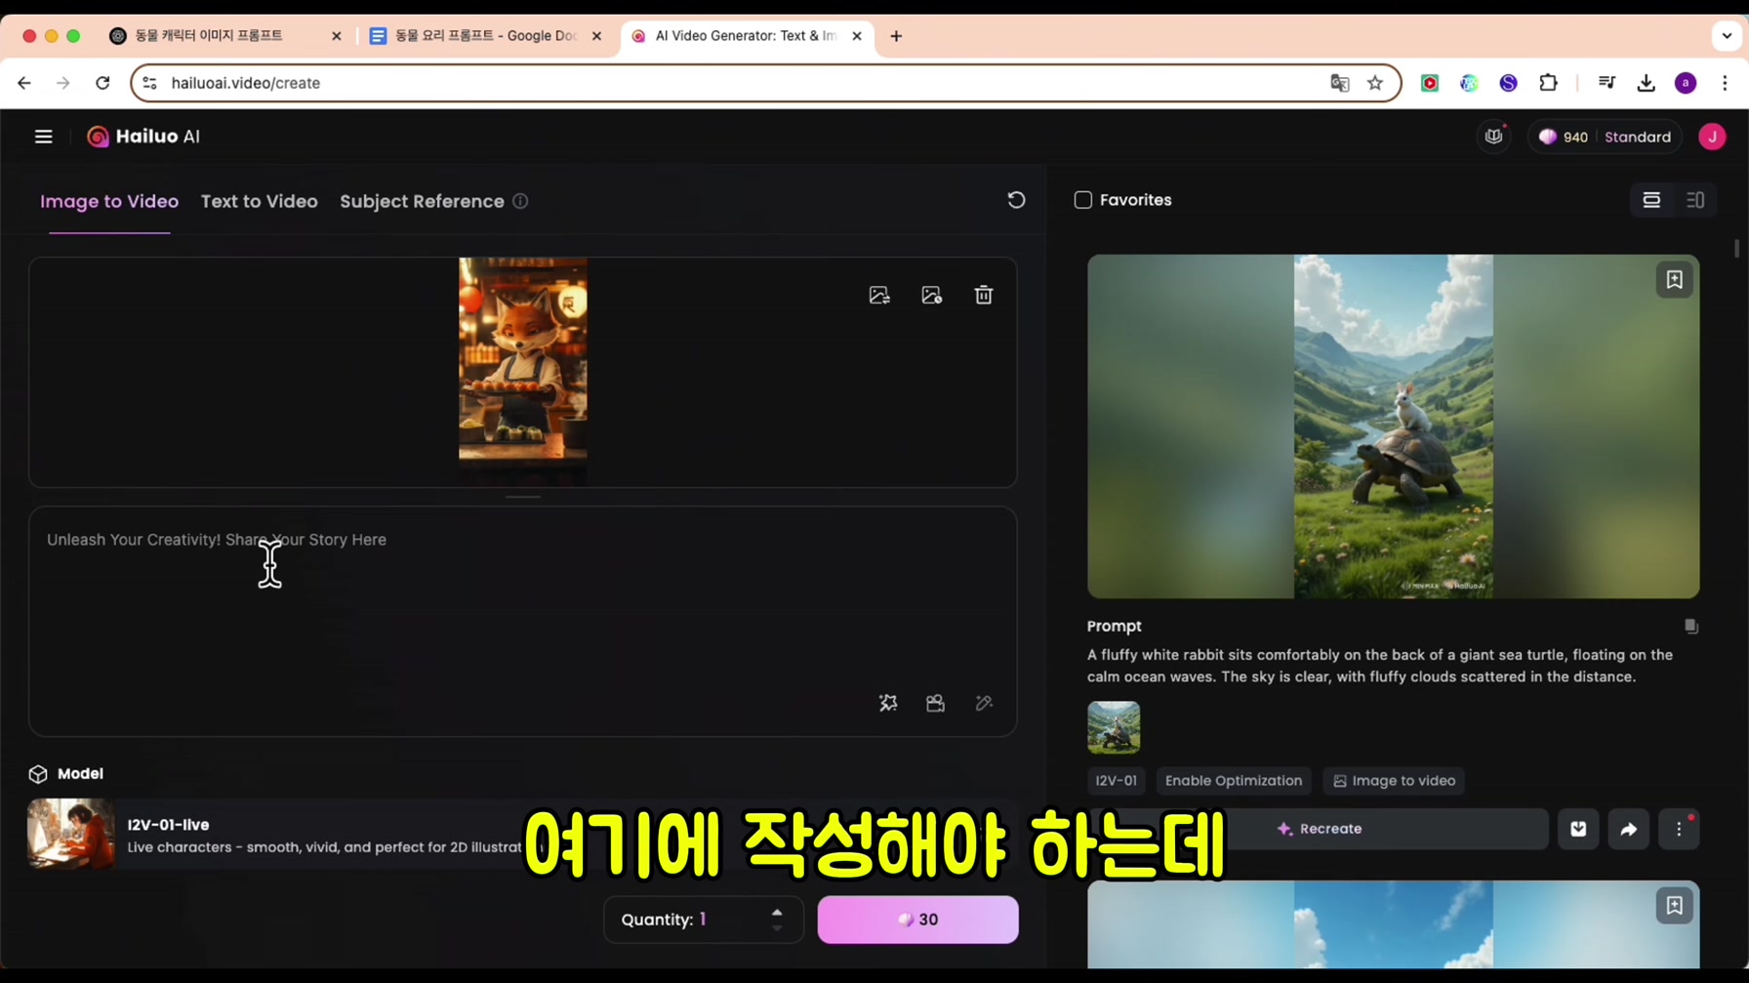The width and height of the screenshot is (1749, 983).
Task: Click the results panel scrollbar
Action: tap(1737, 248)
